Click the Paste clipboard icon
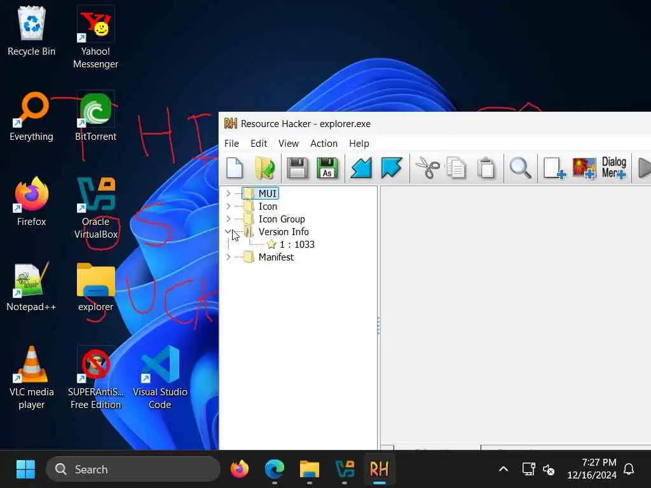This screenshot has width=651, height=488. pos(486,168)
